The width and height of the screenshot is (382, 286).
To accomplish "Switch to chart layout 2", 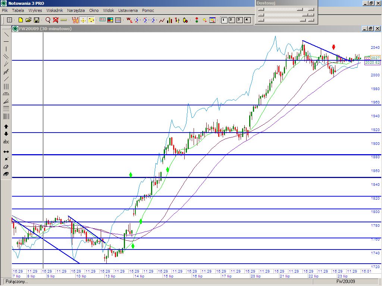I will click(x=232, y=20).
